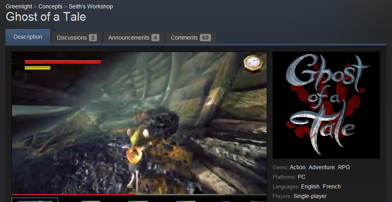The height and width of the screenshot is (202, 392).
Task: Filter by the Adventure genre link
Action: tap(322, 167)
